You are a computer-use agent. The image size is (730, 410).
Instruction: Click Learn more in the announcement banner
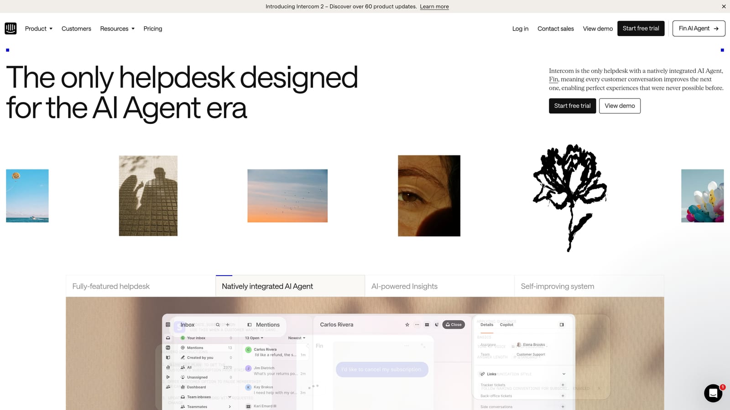pyautogui.click(x=434, y=6)
